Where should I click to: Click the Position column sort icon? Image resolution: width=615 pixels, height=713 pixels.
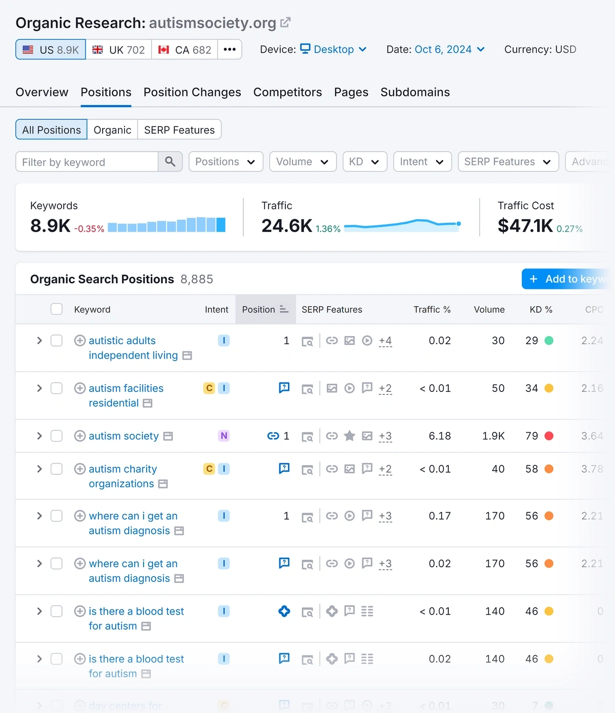point(284,309)
